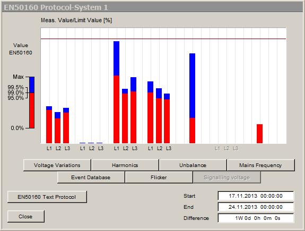Open the Harmonics view
The height and width of the screenshot is (231, 305).
(125, 165)
